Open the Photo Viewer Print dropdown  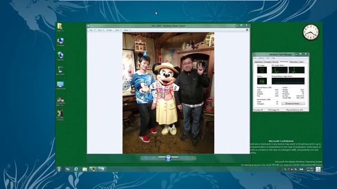click(x=101, y=30)
